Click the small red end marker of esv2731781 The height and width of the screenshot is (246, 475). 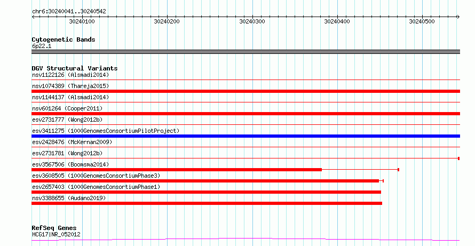click(459, 158)
